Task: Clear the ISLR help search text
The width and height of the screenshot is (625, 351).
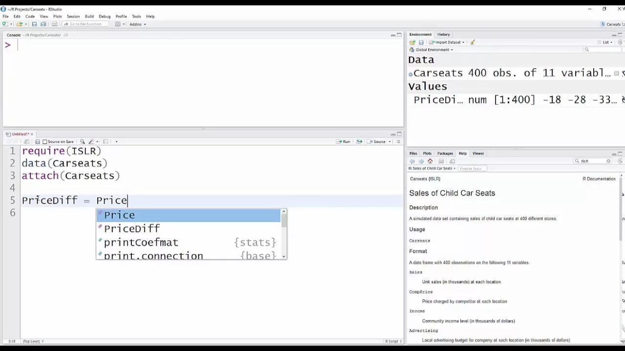Action: [608, 161]
